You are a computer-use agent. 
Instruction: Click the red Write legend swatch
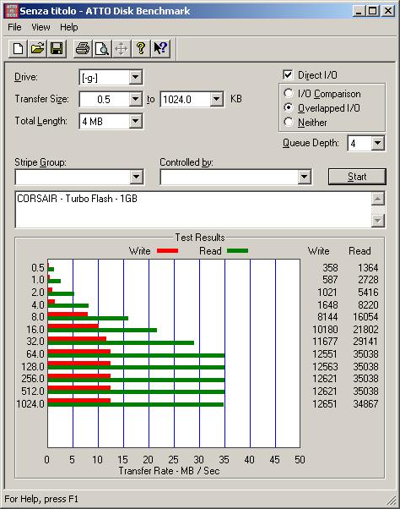167,250
